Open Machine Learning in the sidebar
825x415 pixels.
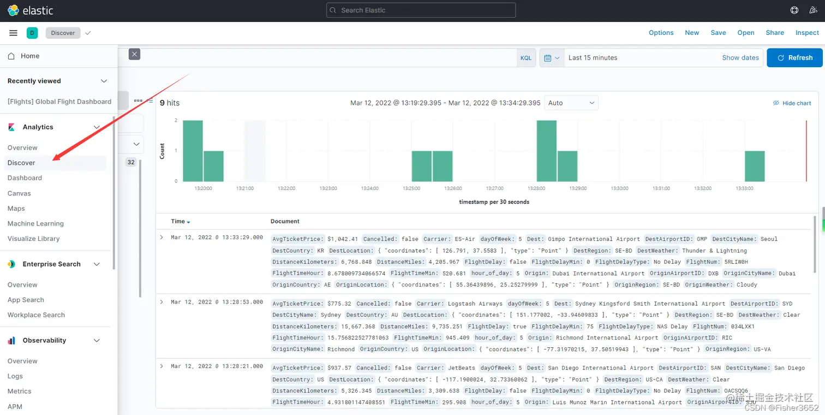pyautogui.click(x=35, y=223)
